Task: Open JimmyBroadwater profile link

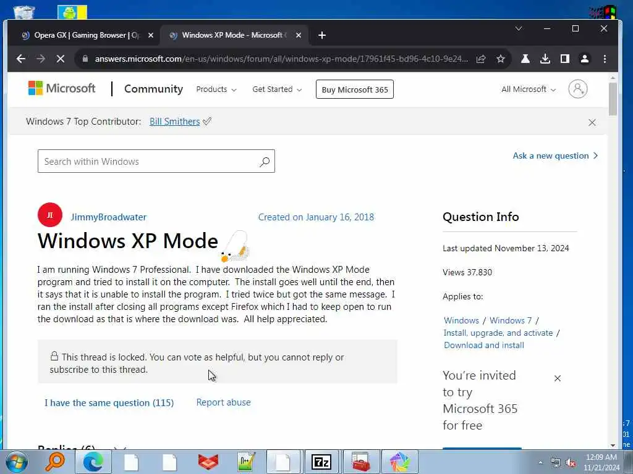Action: 109,217
